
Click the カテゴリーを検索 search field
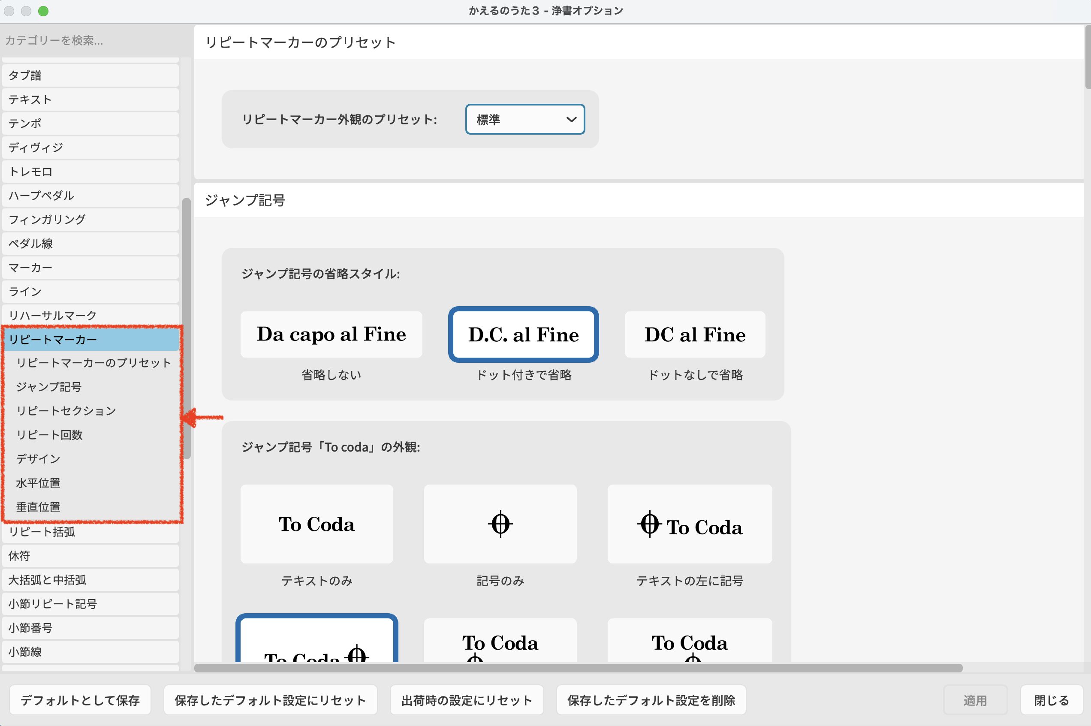(93, 41)
